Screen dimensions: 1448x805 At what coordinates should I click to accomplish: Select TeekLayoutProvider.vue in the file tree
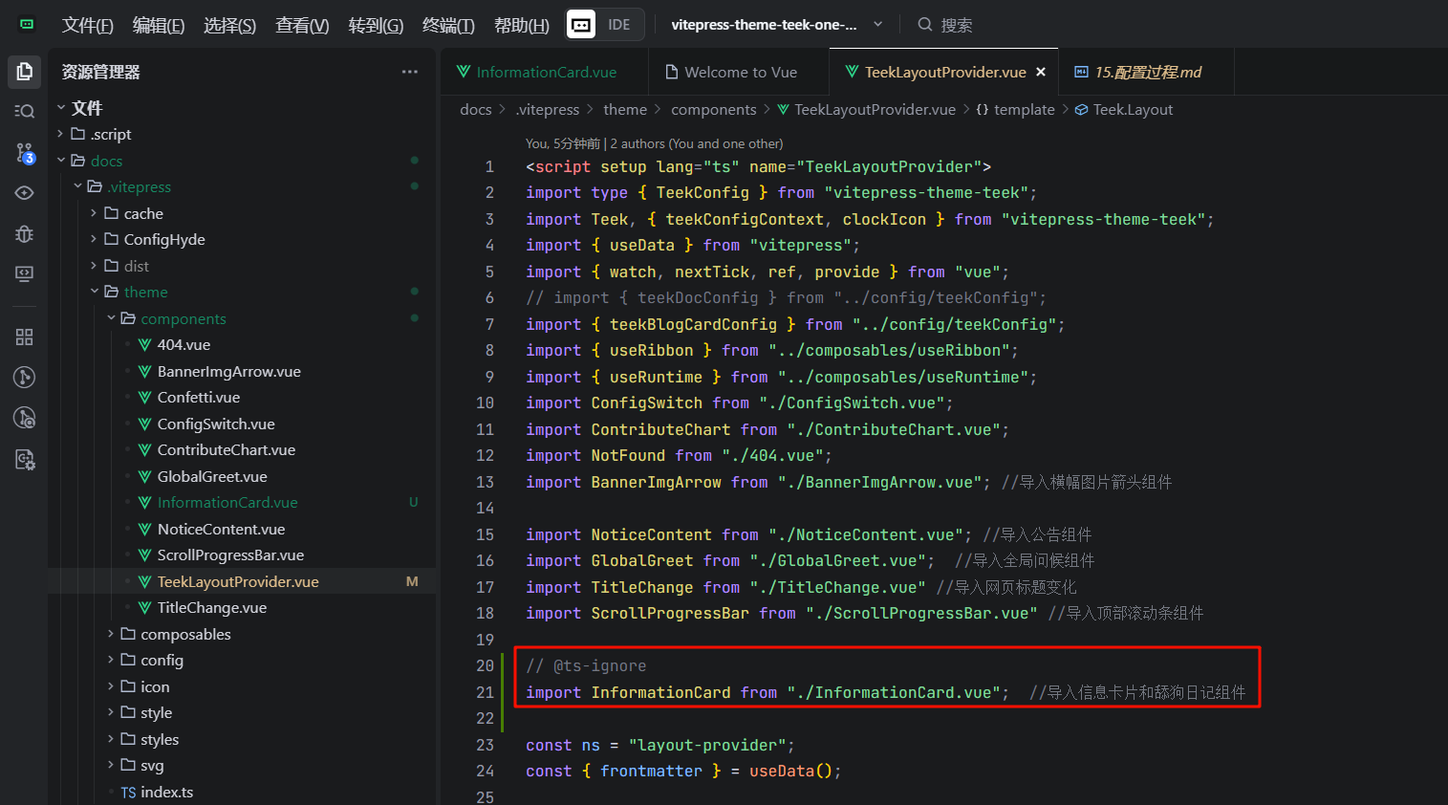pyautogui.click(x=238, y=582)
